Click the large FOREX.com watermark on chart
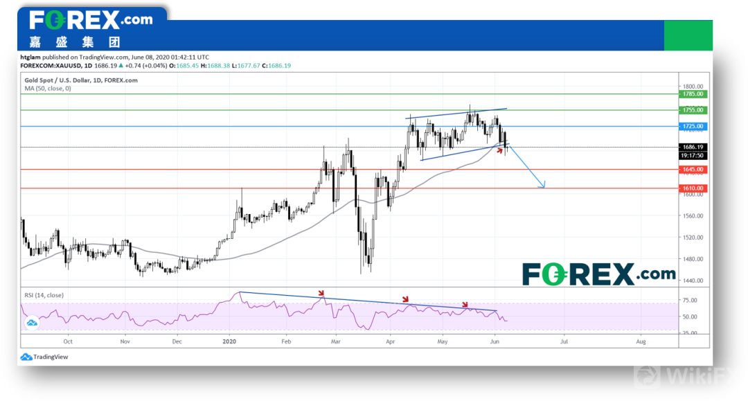The image size is (748, 401). click(x=598, y=274)
